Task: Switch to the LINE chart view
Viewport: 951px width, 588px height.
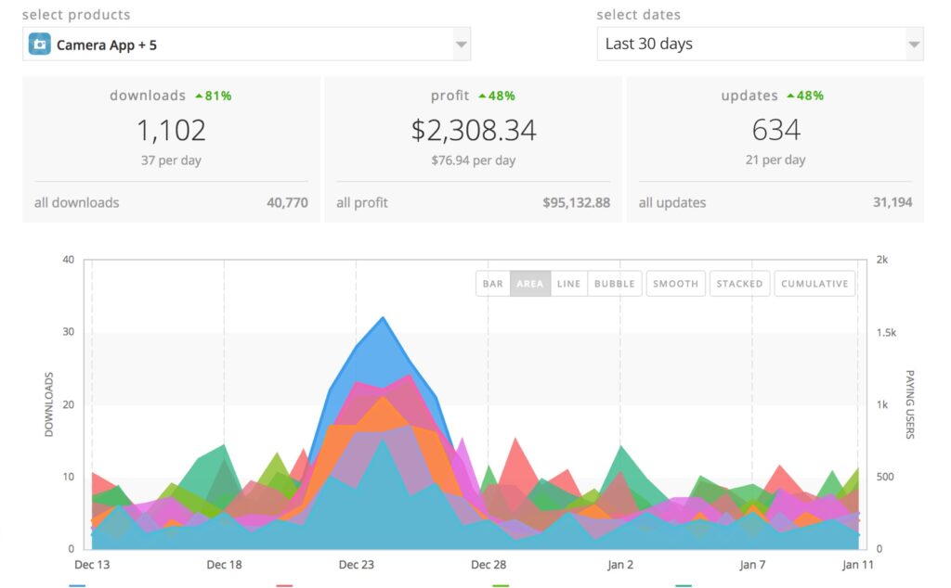Action: click(x=569, y=284)
